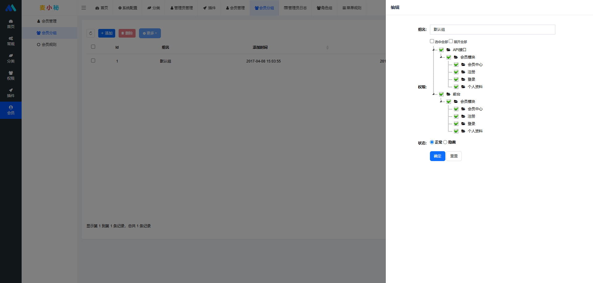Click the blue 添加 button
The width and height of the screenshot is (593, 283).
[107, 33]
